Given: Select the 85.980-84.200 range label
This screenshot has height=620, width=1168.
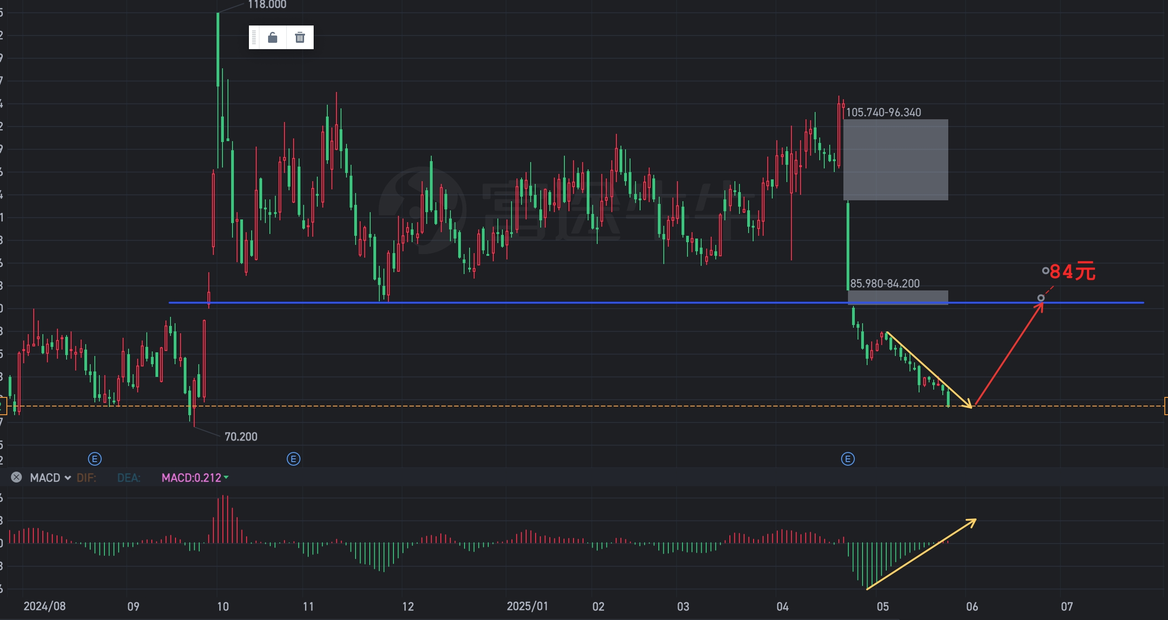Looking at the screenshot, I should (884, 284).
